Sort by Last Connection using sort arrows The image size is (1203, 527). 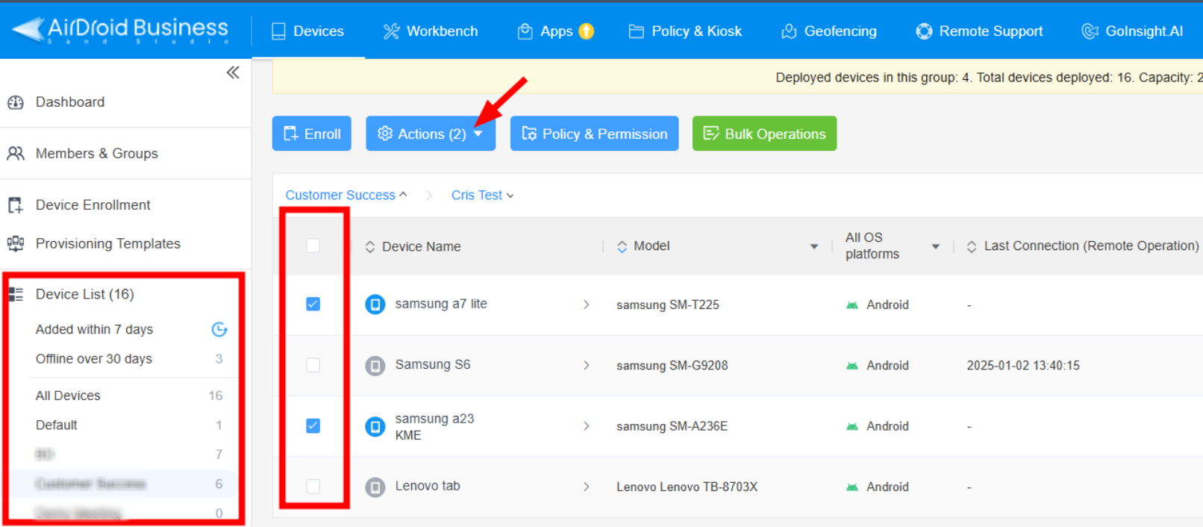click(972, 247)
